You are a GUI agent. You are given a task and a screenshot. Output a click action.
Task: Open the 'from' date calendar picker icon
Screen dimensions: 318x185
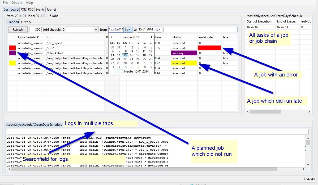pyautogui.click(x=128, y=29)
